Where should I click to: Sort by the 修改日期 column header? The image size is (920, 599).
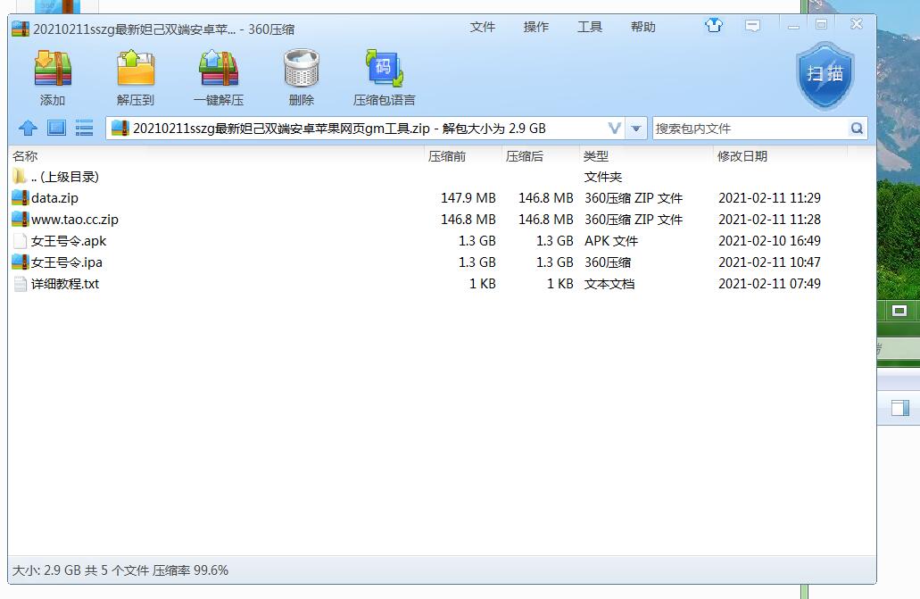pyautogui.click(x=742, y=156)
